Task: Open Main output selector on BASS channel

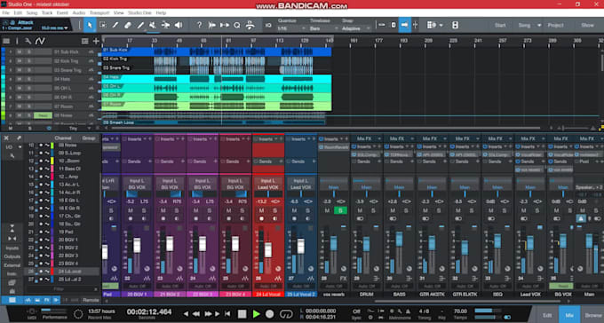Action: pyautogui.click(x=399, y=187)
